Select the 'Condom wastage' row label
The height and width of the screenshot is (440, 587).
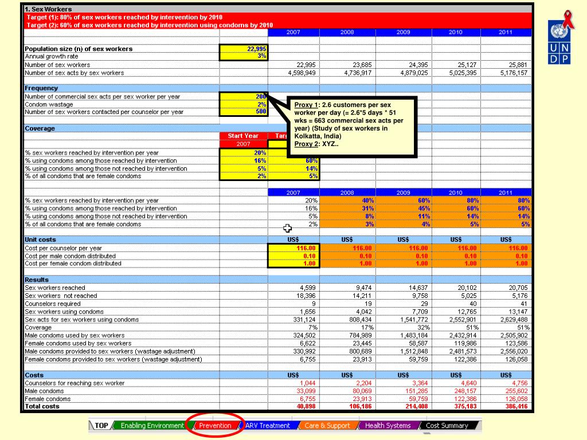[49, 104]
